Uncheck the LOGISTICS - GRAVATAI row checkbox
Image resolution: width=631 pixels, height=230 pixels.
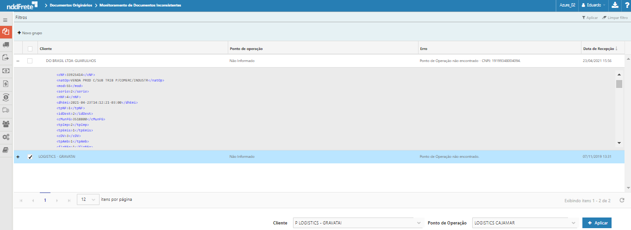pyautogui.click(x=30, y=157)
